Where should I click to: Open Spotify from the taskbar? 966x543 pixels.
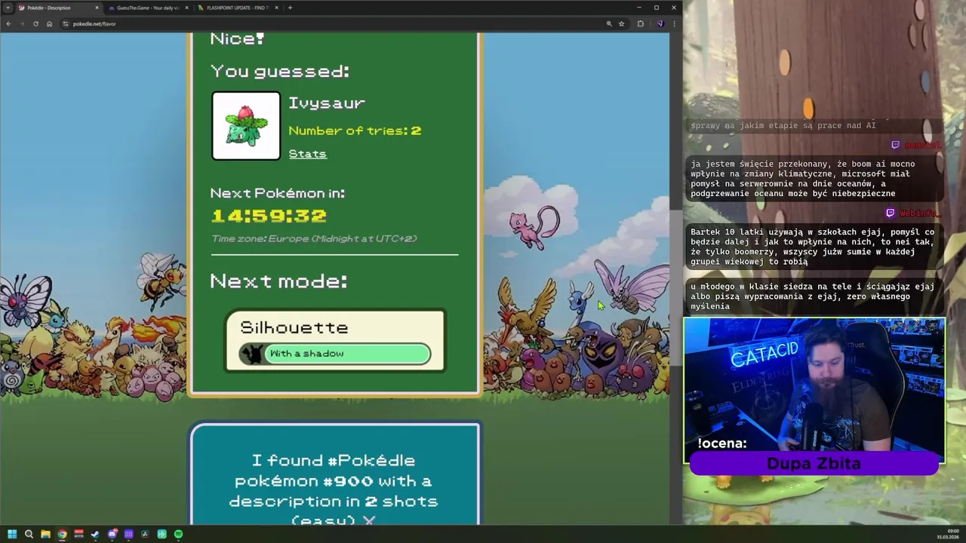[x=178, y=534]
